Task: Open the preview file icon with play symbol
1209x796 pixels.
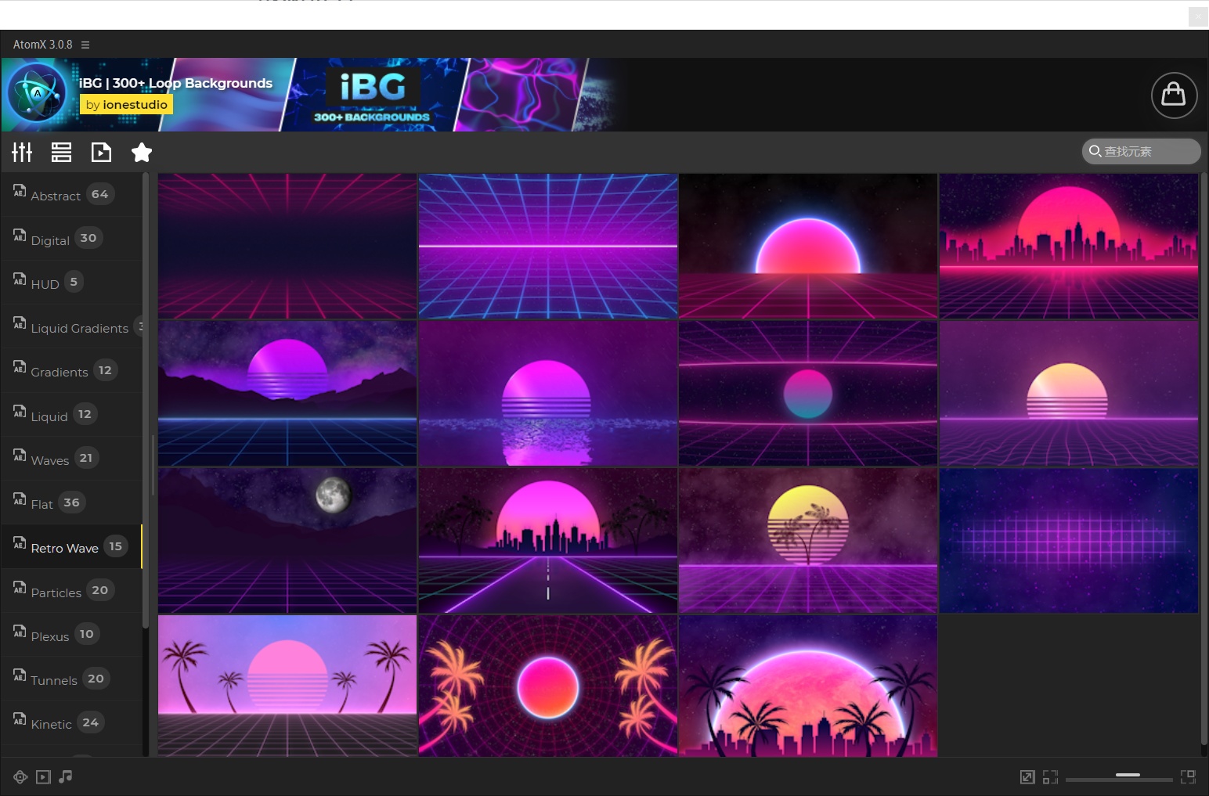Action: pos(101,152)
